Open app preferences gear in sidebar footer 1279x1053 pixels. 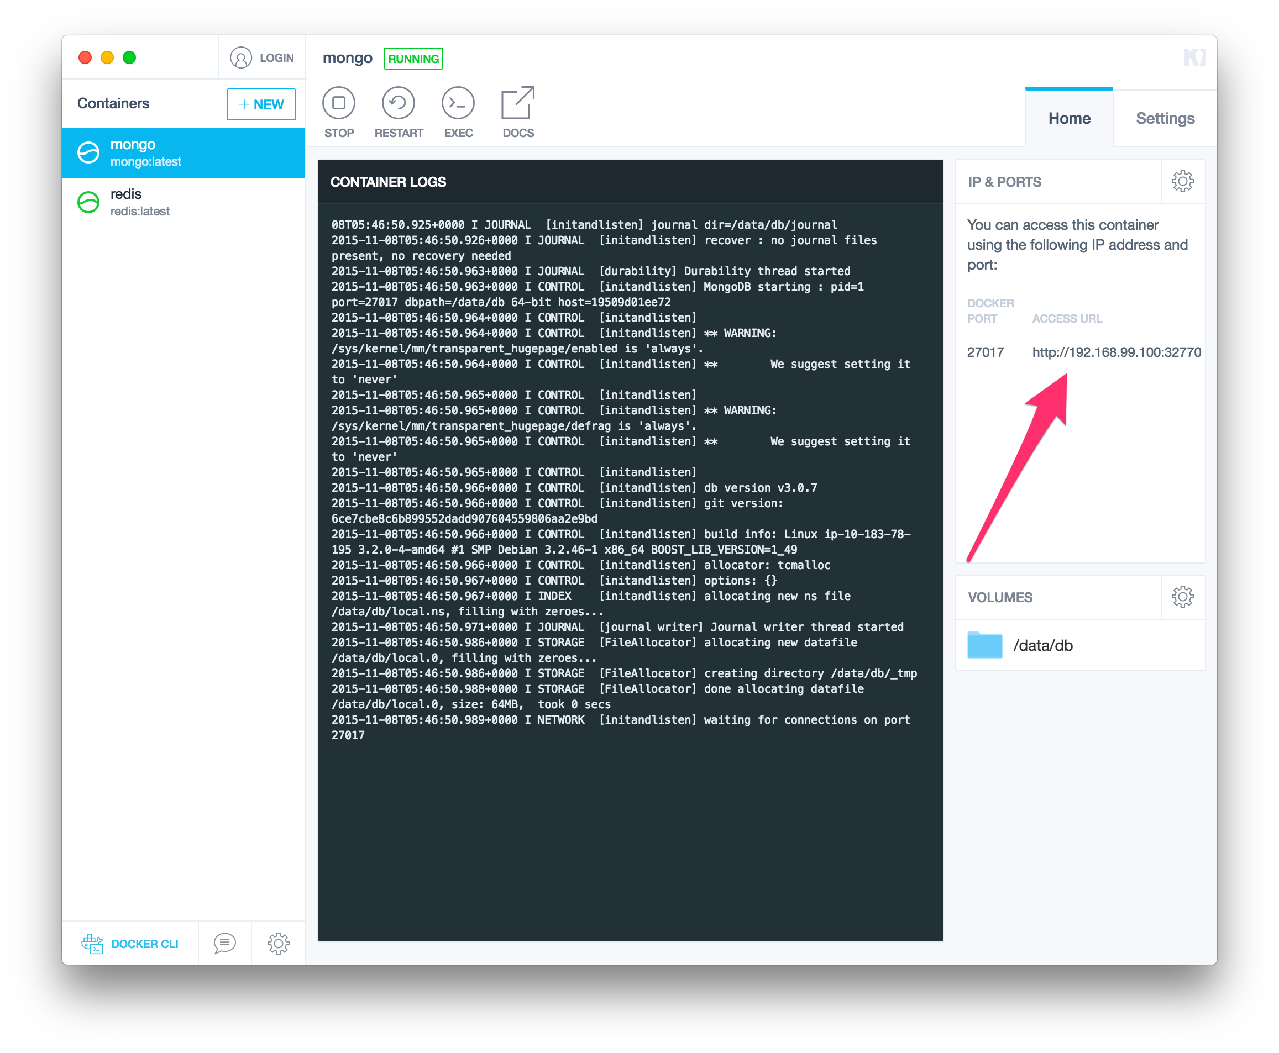pyautogui.click(x=279, y=943)
